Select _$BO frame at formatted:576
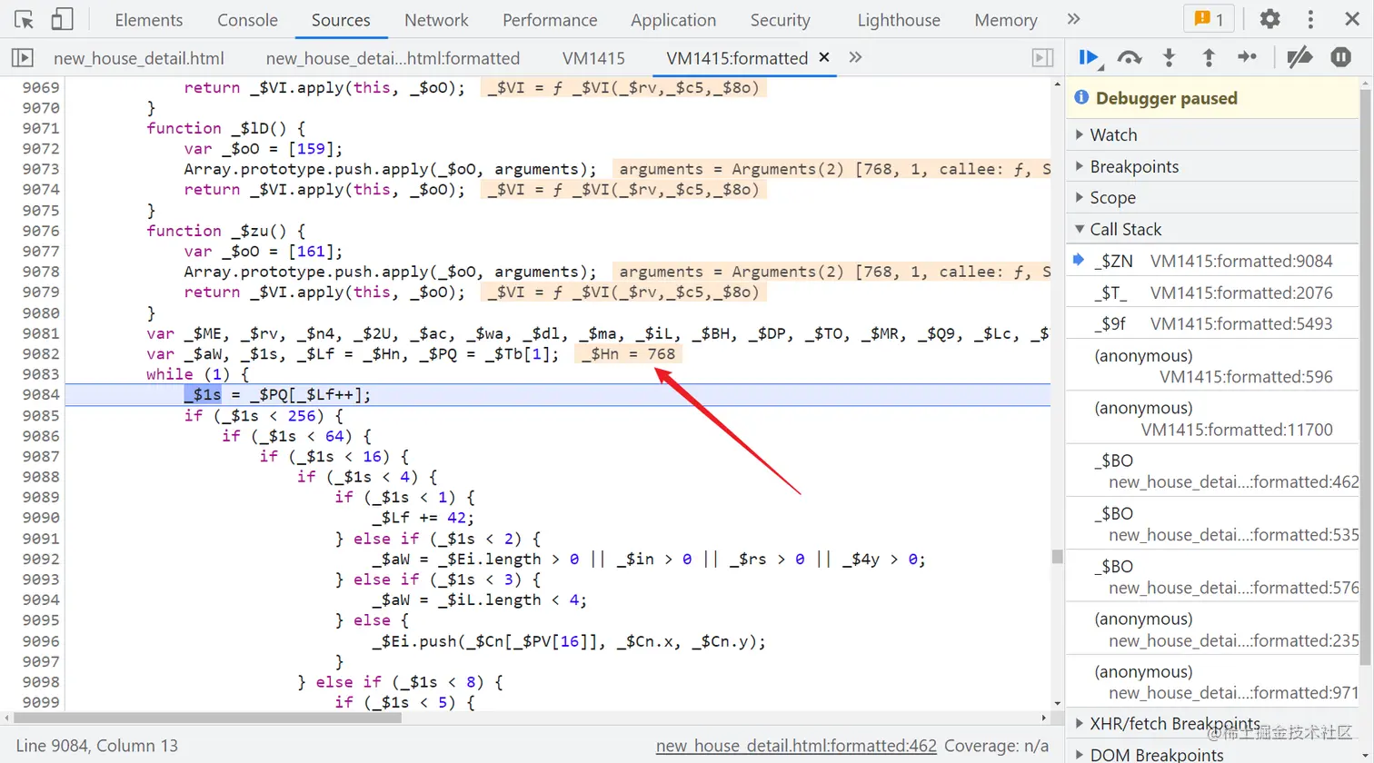 tap(1212, 577)
